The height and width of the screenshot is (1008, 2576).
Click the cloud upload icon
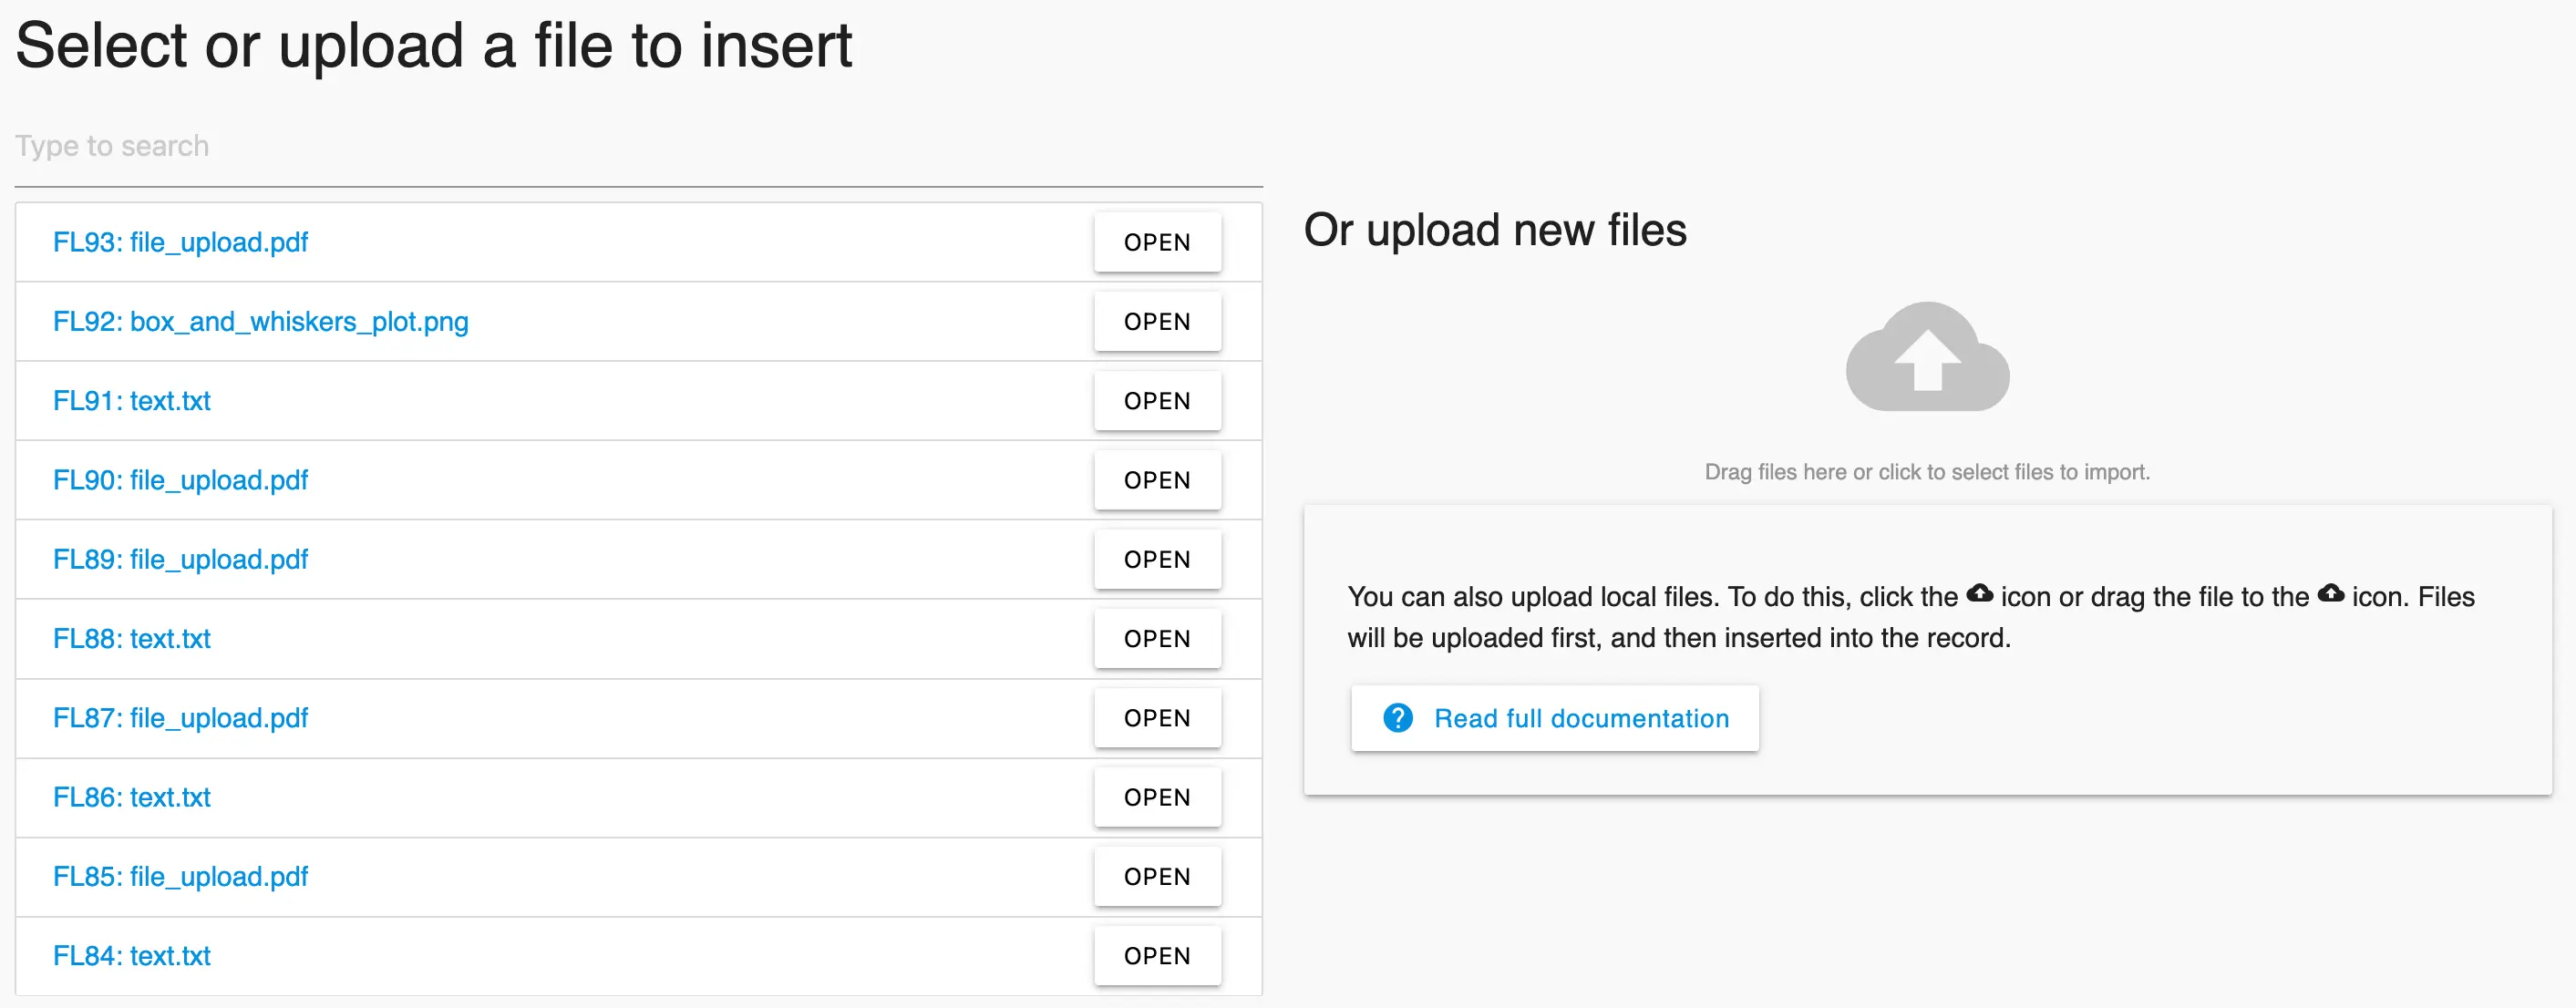pos(1927,357)
